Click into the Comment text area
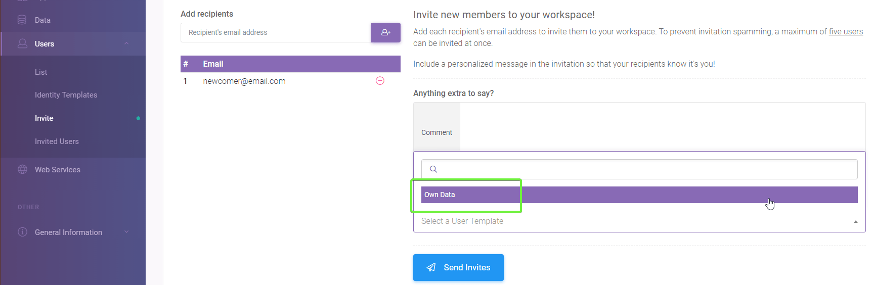The image size is (873, 285). (x=662, y=127)
